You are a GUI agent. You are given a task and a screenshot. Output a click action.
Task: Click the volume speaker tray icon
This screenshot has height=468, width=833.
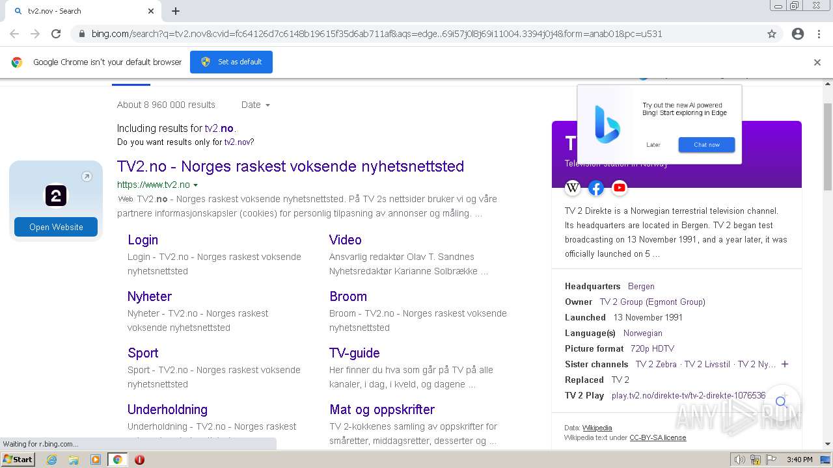[x=740, y=460]
